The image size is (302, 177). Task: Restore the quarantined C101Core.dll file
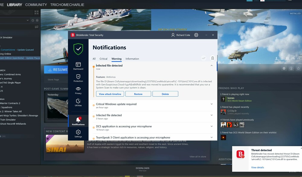[x=138, y=94]
